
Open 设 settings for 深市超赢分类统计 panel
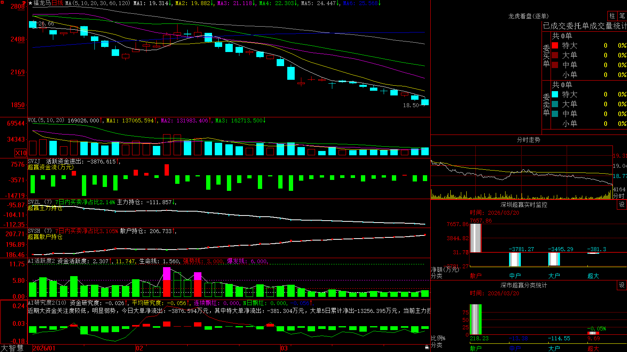pos(622,285)
